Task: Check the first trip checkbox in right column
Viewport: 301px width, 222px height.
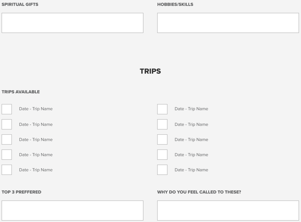Action: [x=162, y=109]
